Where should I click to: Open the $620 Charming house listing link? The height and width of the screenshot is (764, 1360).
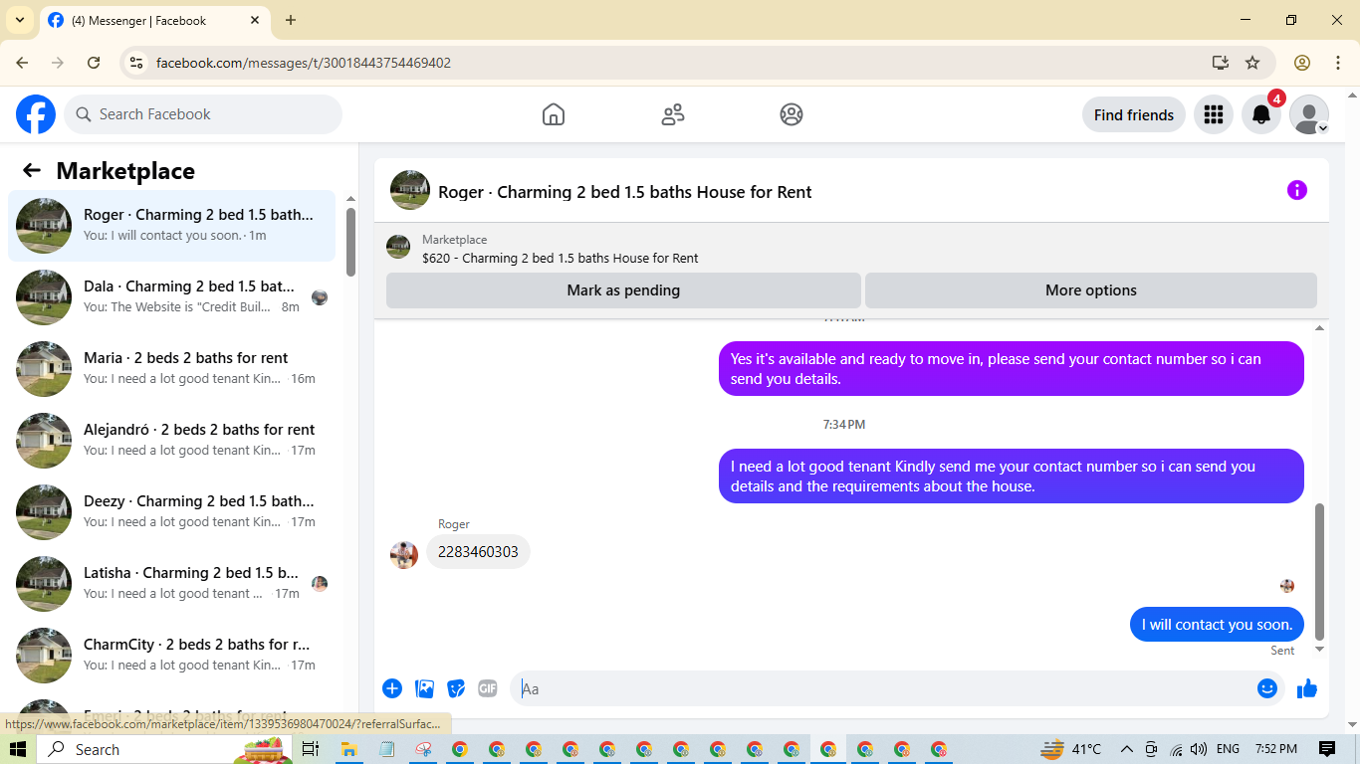click(x=560, y=258)
